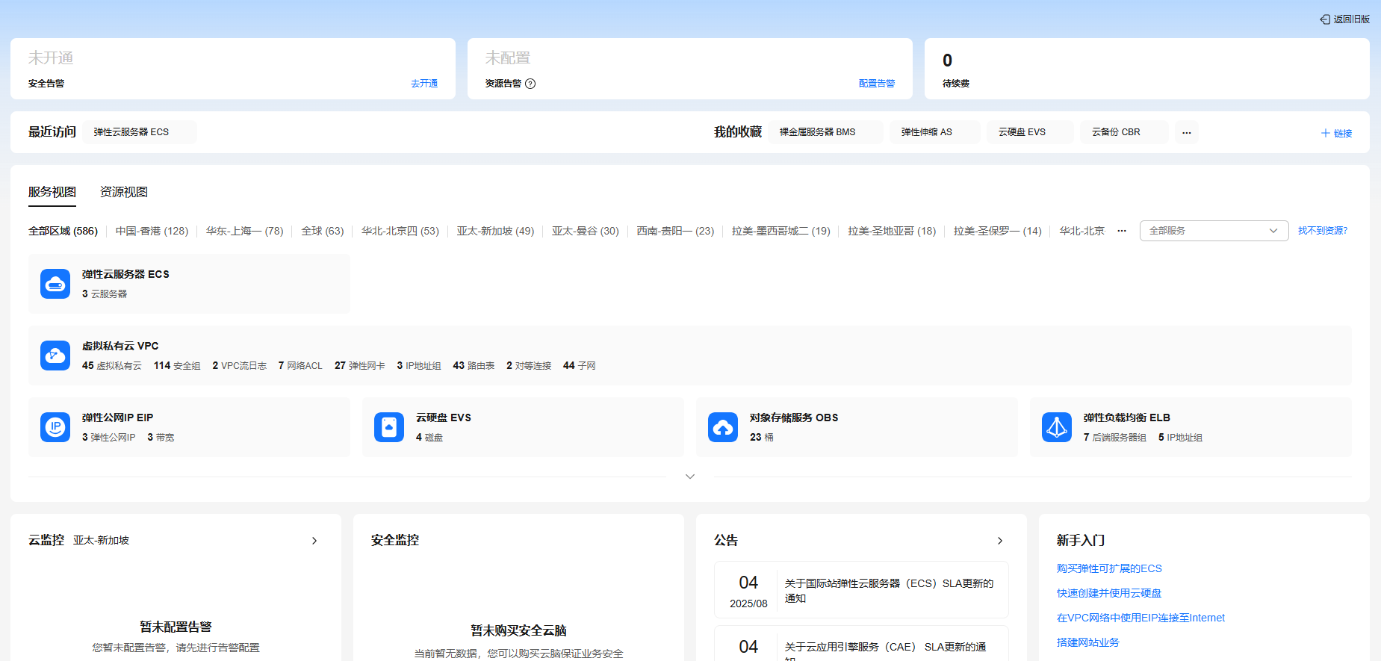
Task: Open the 资源告警 help question-mark icon
Action: [530, 84]
